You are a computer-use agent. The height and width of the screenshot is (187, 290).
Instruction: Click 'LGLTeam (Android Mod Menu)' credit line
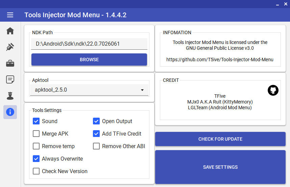[x=220, y=108]
